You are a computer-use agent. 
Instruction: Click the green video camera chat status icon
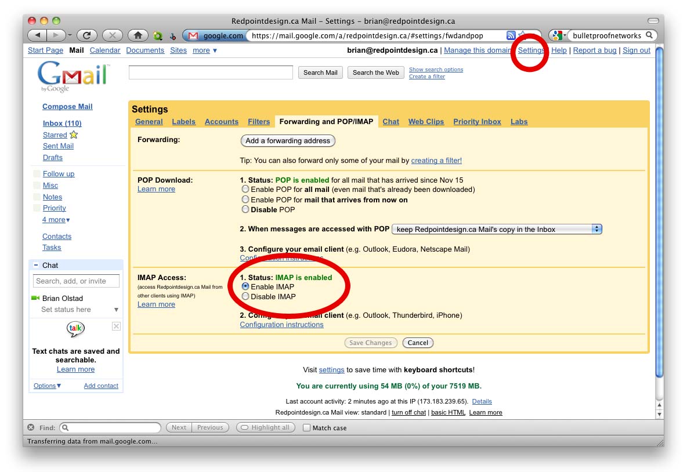coord(35,298)
